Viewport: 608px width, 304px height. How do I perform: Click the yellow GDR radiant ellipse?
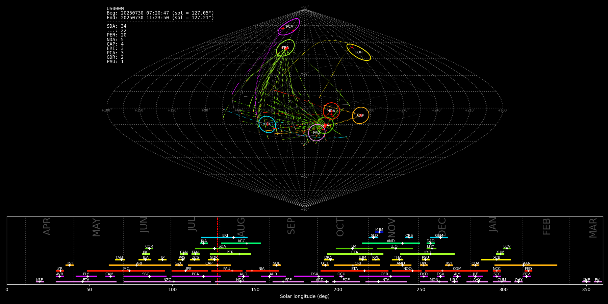[359, 52]
